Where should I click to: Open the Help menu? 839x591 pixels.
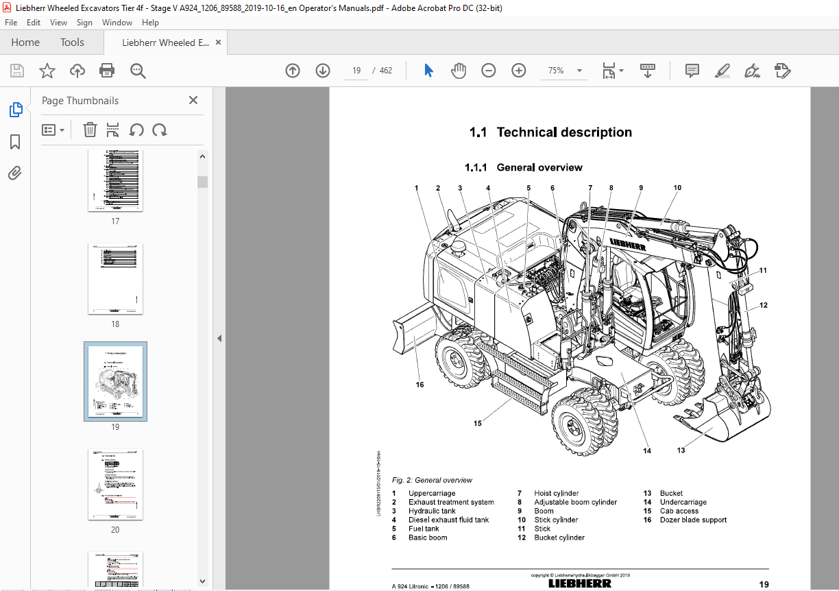[150, 23]
